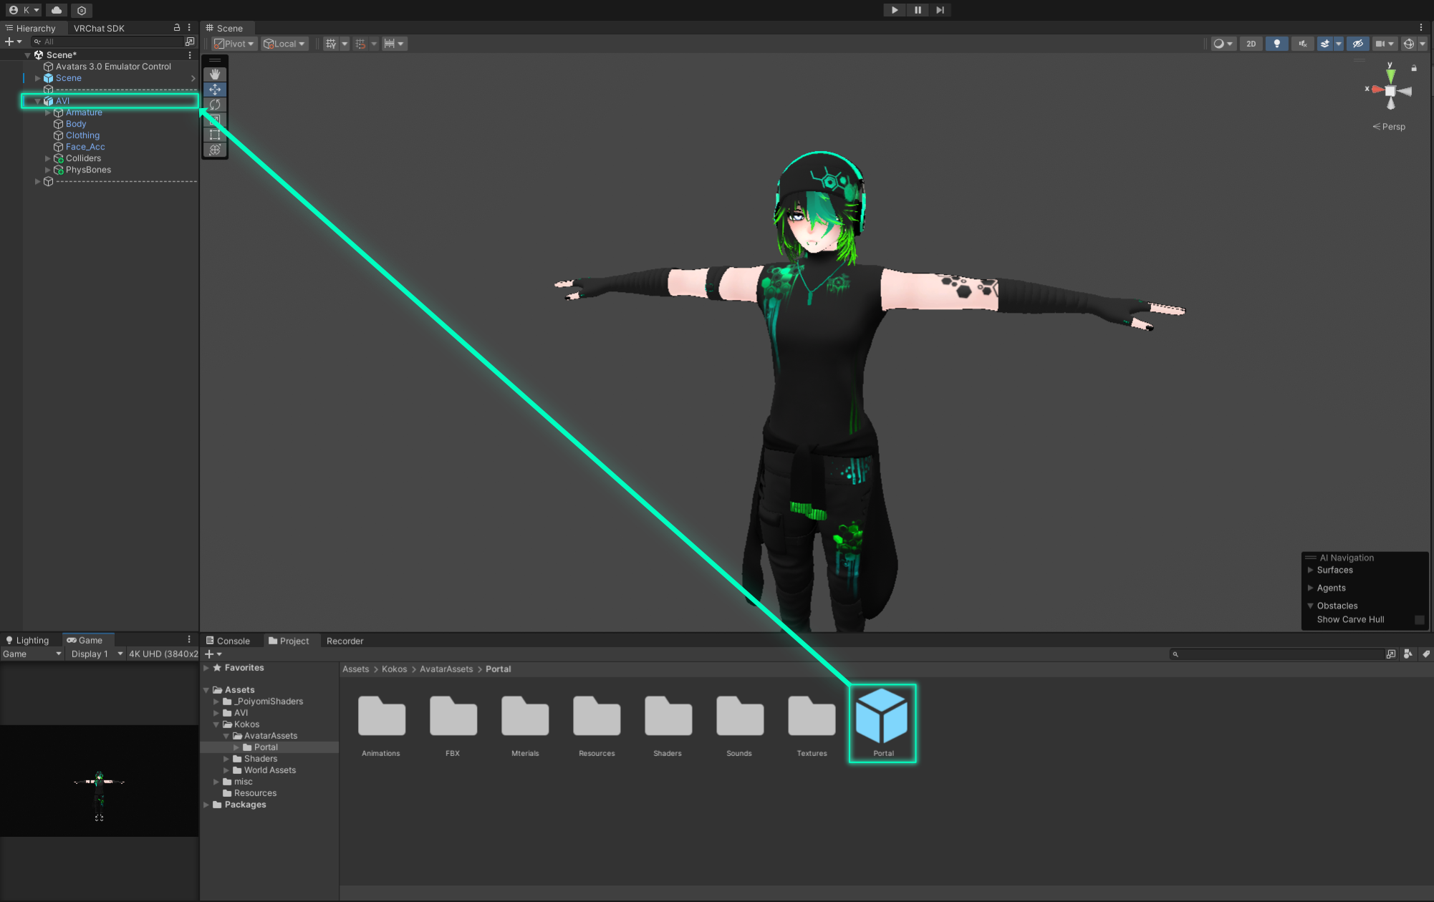Toggle the Scene gizmo rotation lock

(x=1414, y=68)
